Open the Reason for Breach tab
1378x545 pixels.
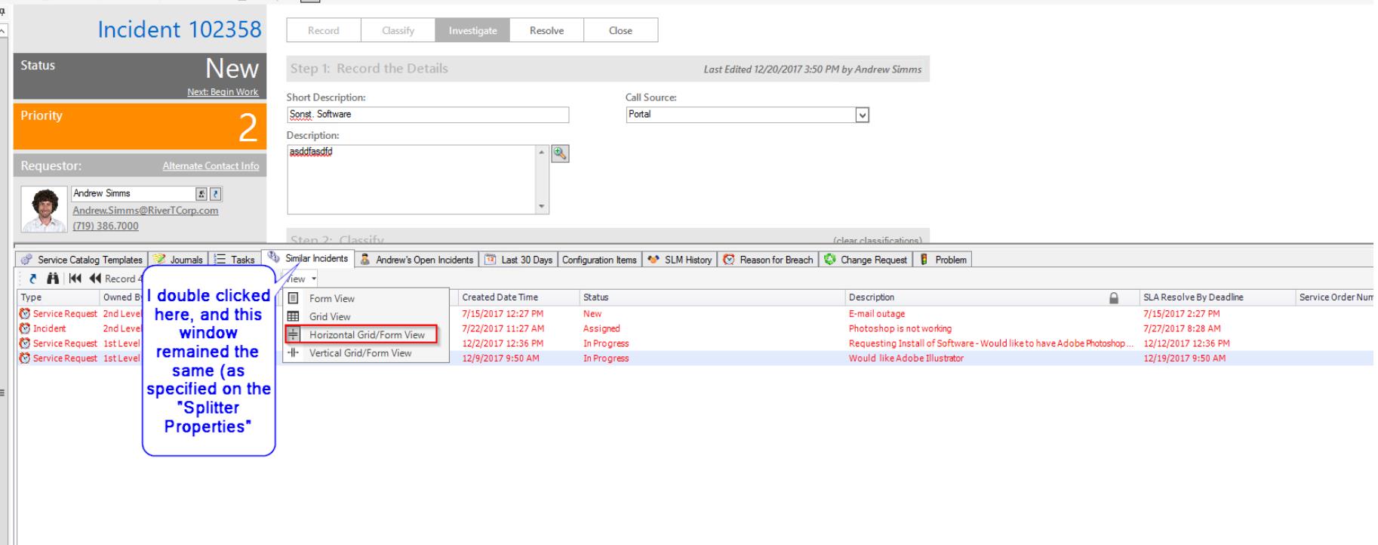pyautogui.click(x=769, y=260)
